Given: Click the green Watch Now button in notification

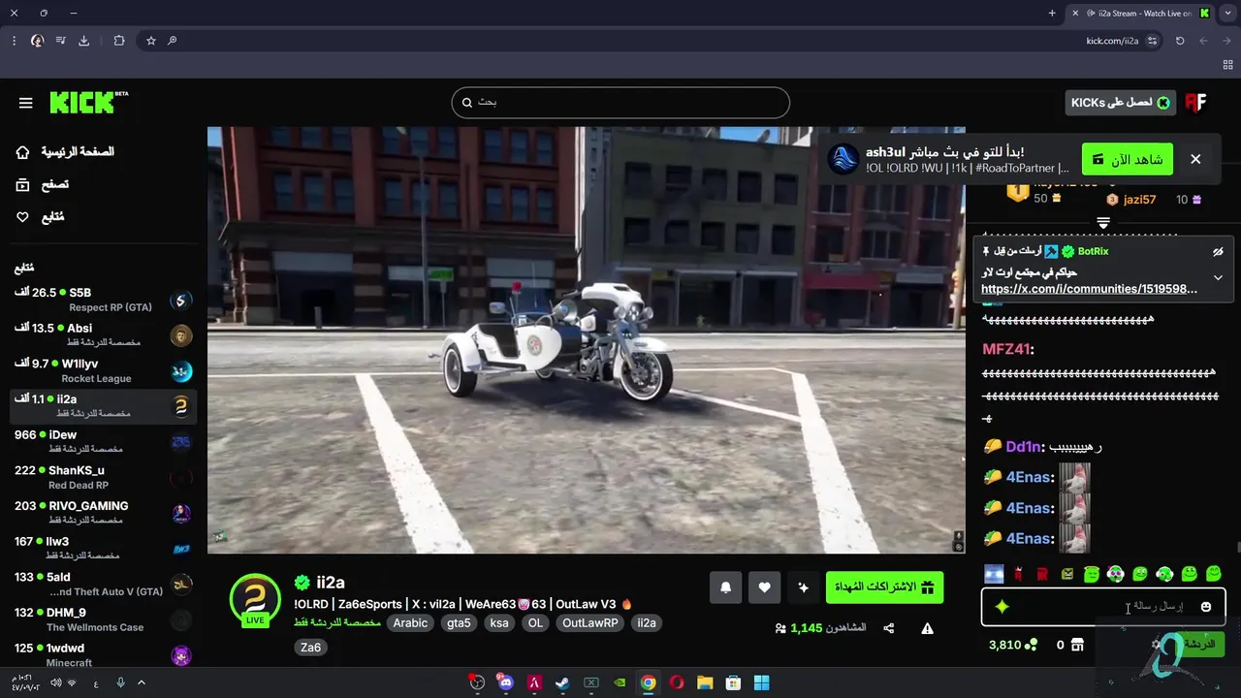Looking at the screenshot, I should point(1127,159).
